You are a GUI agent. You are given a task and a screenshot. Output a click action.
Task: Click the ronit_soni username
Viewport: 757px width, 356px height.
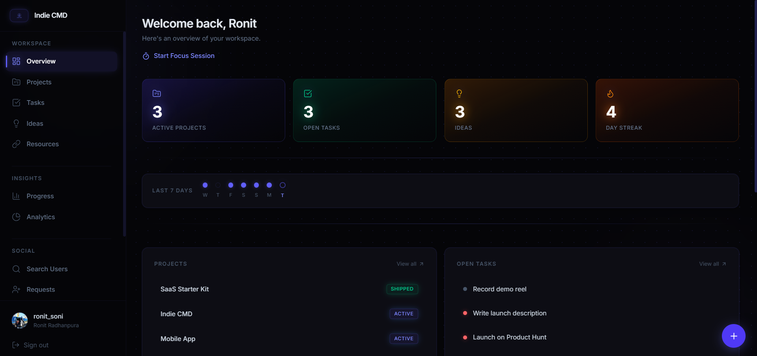pos(48,316)
